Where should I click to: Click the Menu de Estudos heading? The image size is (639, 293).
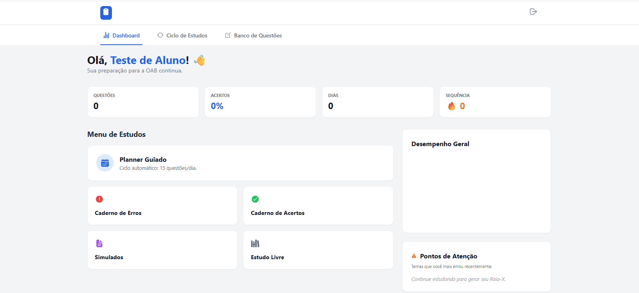click(x=116, y=134)
